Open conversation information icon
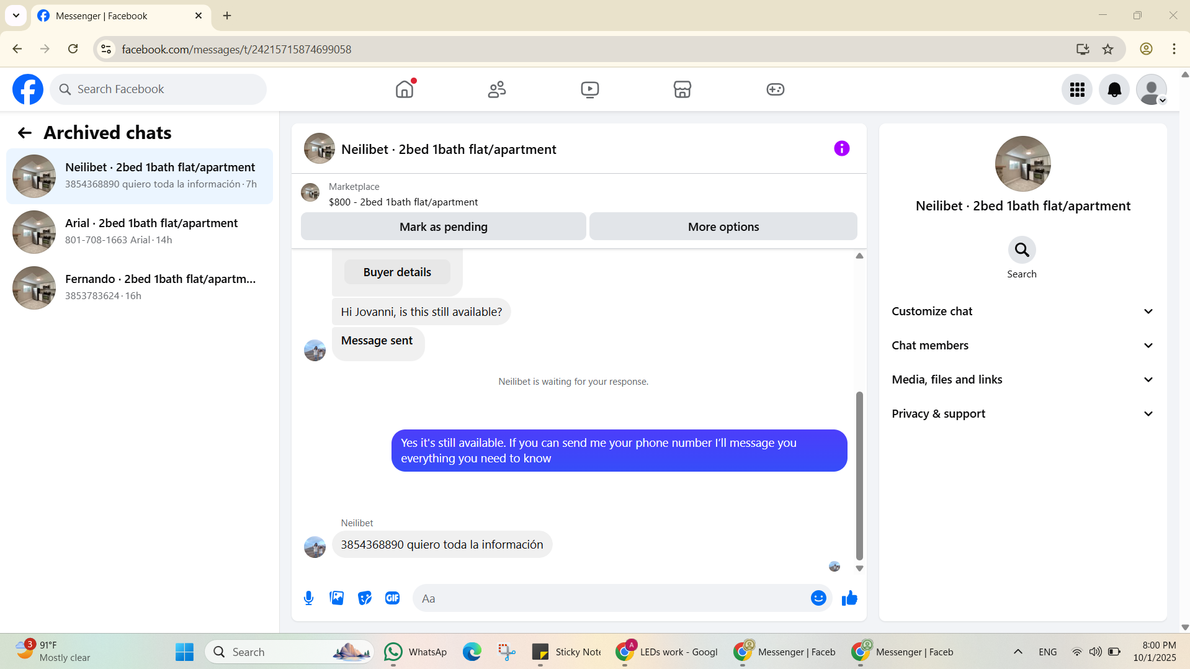The height and width of the screenshot is (669, 1190). click(x=842, y=148)
